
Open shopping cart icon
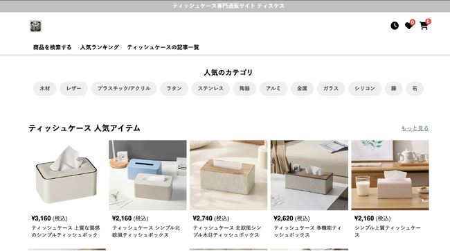[x=424, y=26]
